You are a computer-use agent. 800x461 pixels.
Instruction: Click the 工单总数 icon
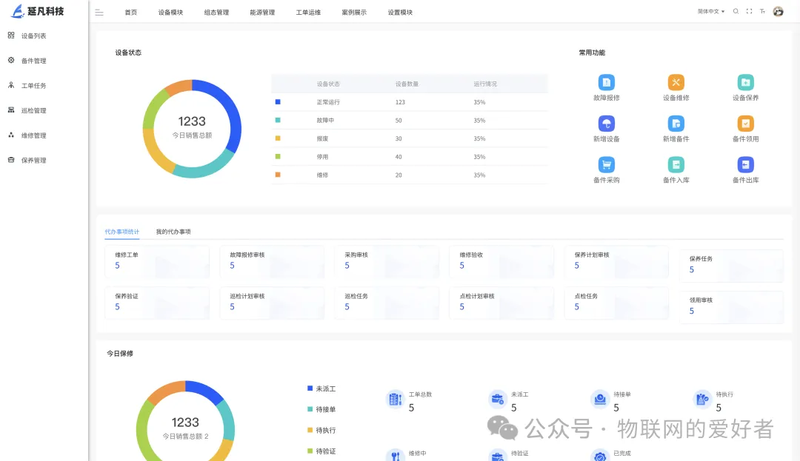(x=396, y=400)
